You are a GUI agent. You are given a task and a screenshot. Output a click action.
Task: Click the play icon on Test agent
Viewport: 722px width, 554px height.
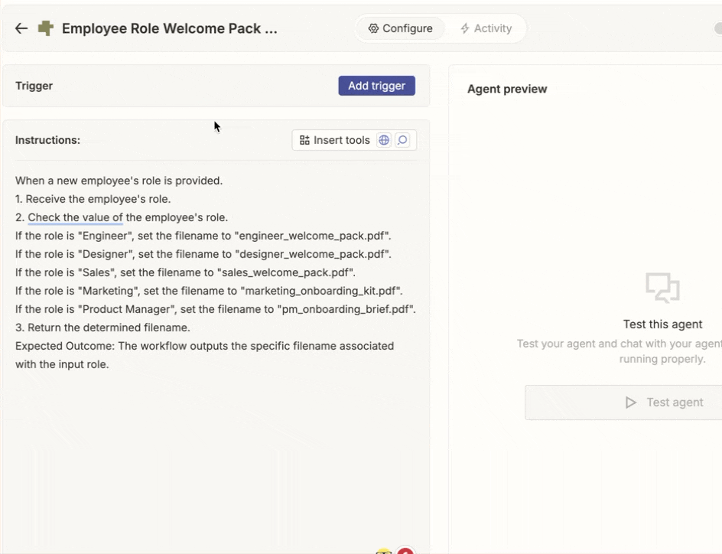(630, 402)
